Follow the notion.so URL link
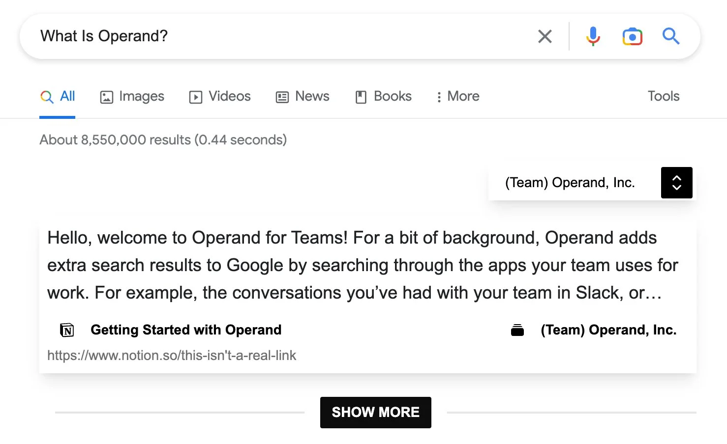Viewport: 727px width, 444px height. (x=172, y=356)
